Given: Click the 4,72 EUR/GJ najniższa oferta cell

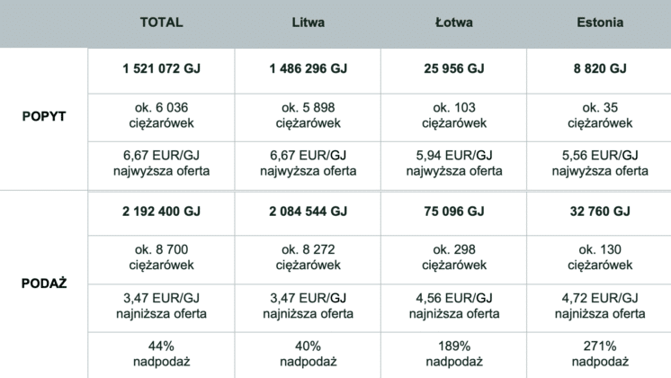Looking at the screenshot, I should tap(600, 308).
